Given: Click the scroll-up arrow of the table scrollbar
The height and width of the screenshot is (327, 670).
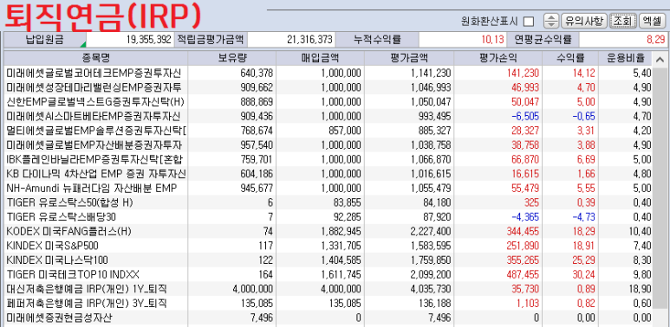Looking at the screenshot, I should tap(660, 60).
